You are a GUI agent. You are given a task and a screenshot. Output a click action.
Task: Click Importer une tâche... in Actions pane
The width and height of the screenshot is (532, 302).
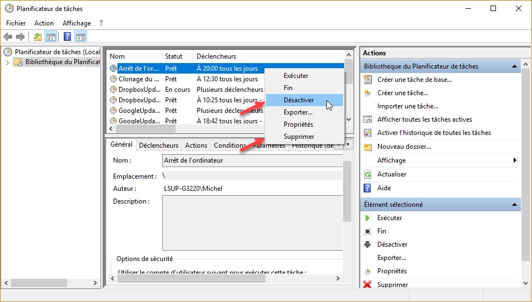407,106
